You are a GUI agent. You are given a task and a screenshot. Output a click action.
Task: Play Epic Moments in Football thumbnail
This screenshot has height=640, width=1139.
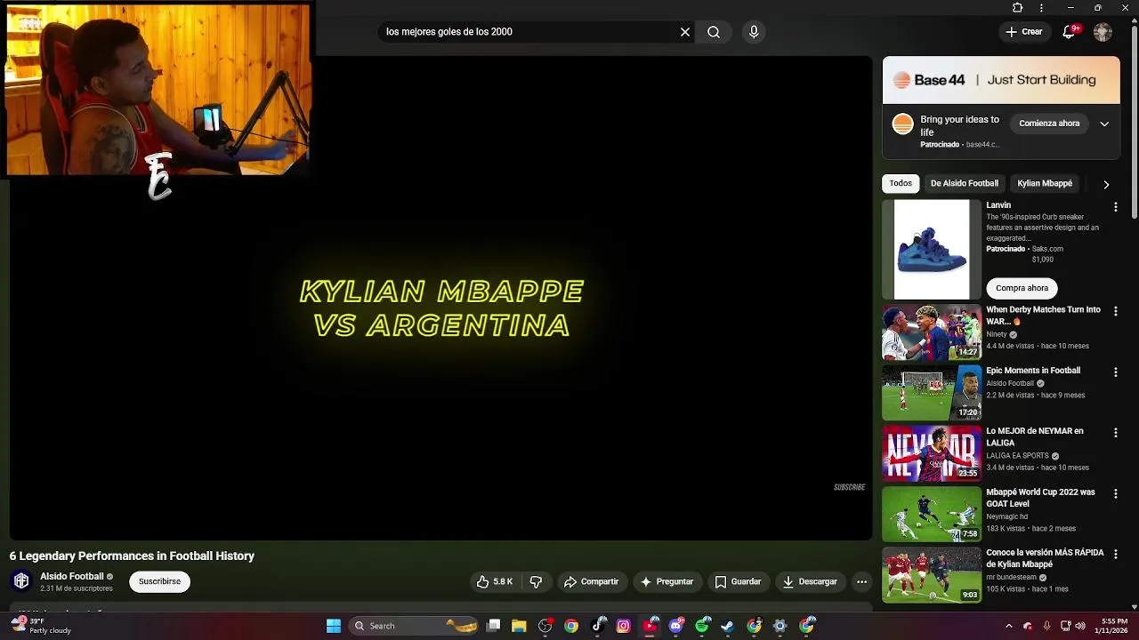click(932, 393)
